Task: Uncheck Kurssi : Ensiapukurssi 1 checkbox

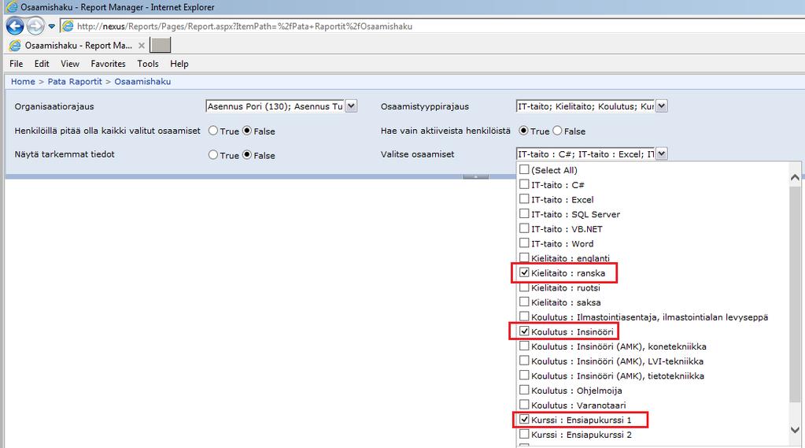Action: coord(524,419)
